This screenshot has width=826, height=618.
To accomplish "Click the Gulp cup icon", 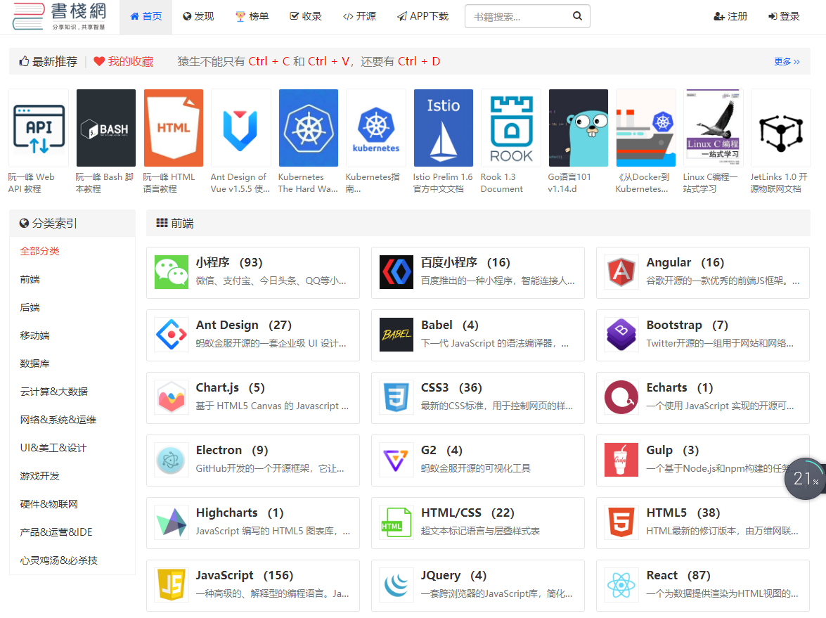I will 621,460.
